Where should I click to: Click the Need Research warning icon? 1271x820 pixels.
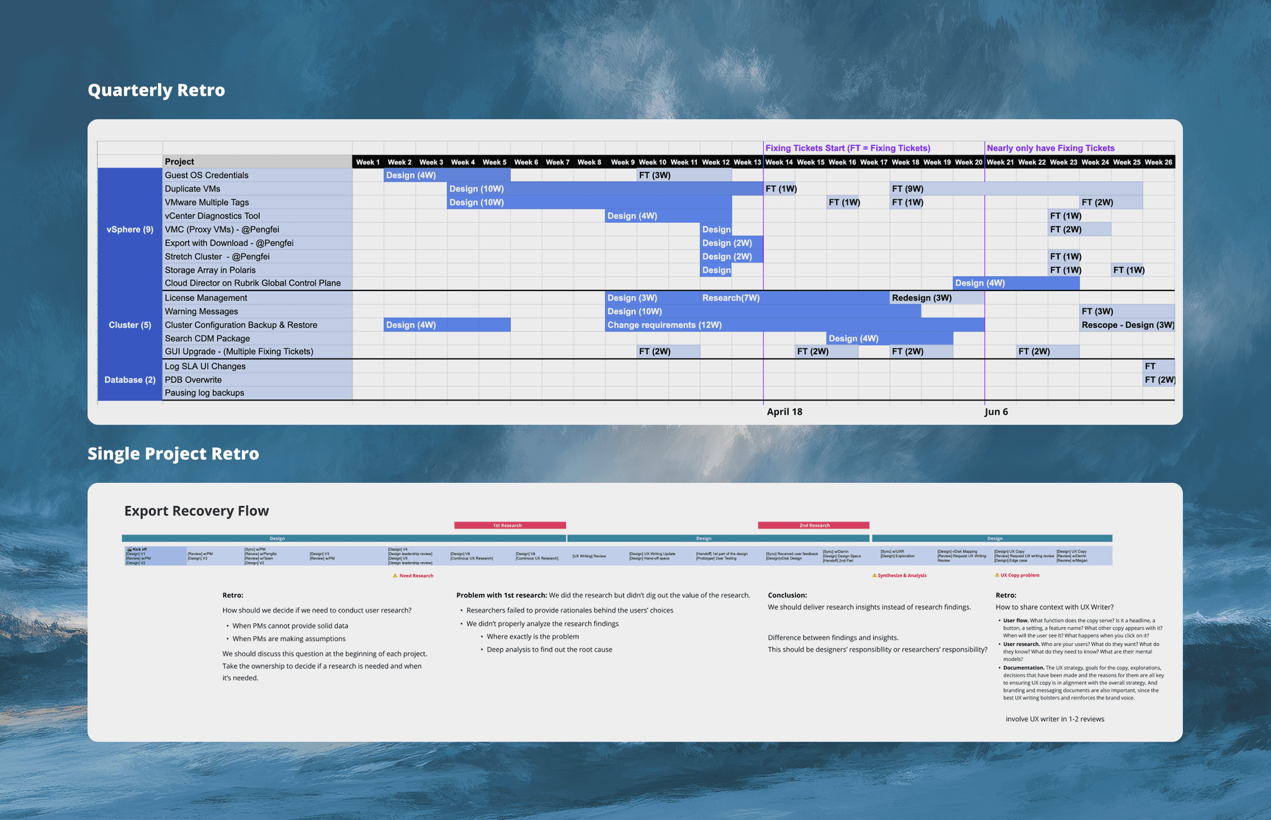coord(395,575)
